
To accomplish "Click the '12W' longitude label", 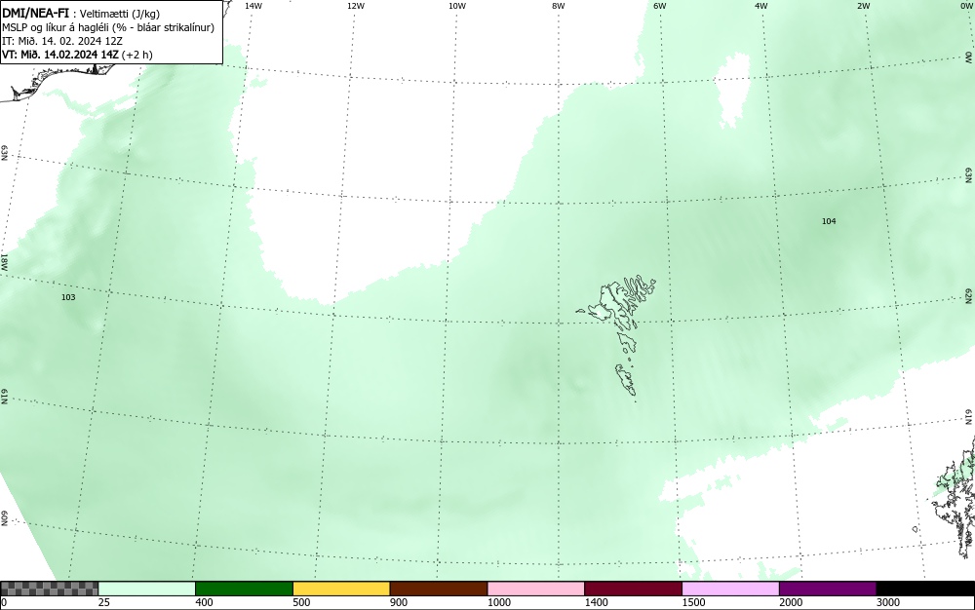I will (355, 6).
